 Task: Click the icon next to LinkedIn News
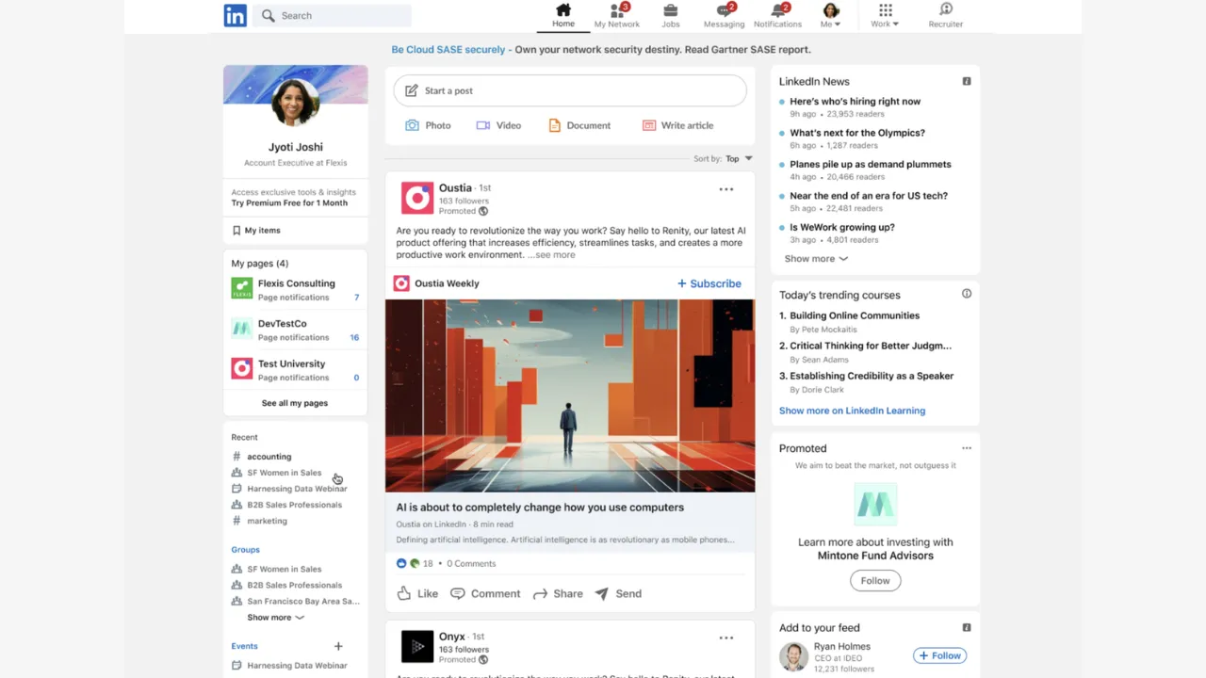[967, 82]
